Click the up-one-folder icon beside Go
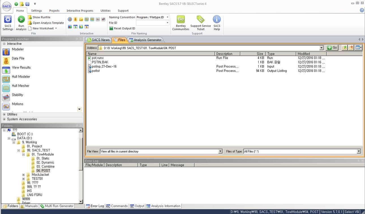 (x=344, y=48)
